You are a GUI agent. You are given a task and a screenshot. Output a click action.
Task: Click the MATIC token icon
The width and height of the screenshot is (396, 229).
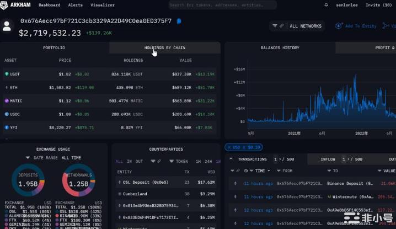coord(7,101)
